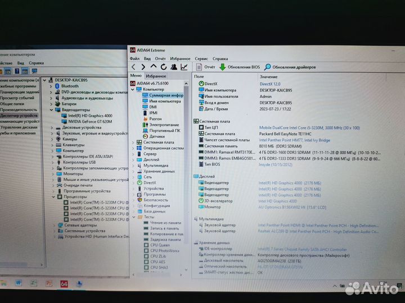Click the up-level arrow in toolbar
The width and height of the screenshot is (405, 303).
154,66
